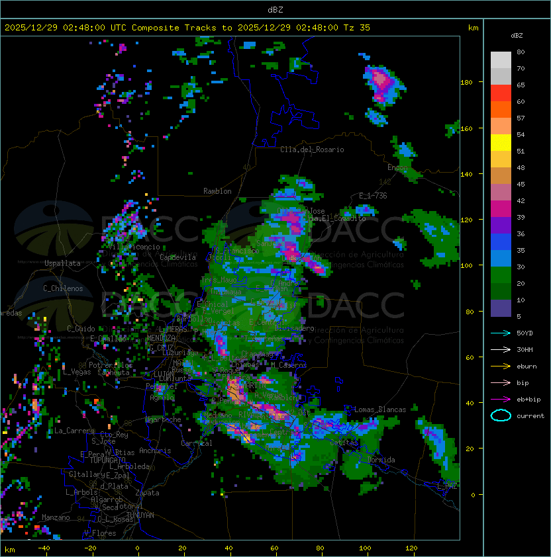Click the yellow eburn arrow icon
This screenshot has height=557, width=551.
click(501, 366)
